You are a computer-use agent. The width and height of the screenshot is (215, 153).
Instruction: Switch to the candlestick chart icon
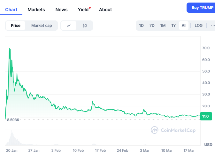click(x=85, y=26)
